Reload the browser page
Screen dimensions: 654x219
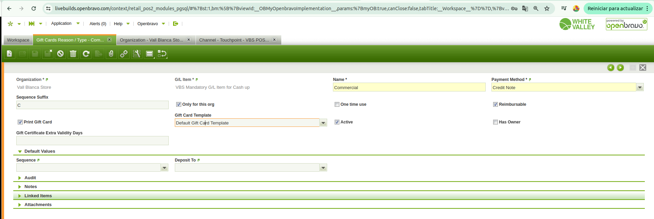click(x=34, y=9)
